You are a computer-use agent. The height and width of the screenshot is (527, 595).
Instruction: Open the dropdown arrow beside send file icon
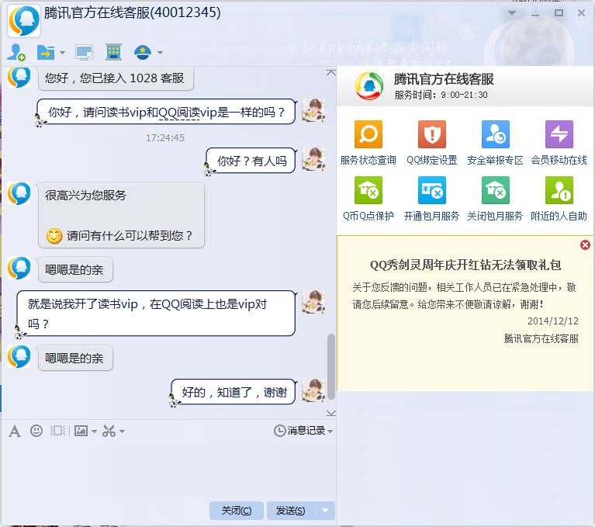coord(63,53)
